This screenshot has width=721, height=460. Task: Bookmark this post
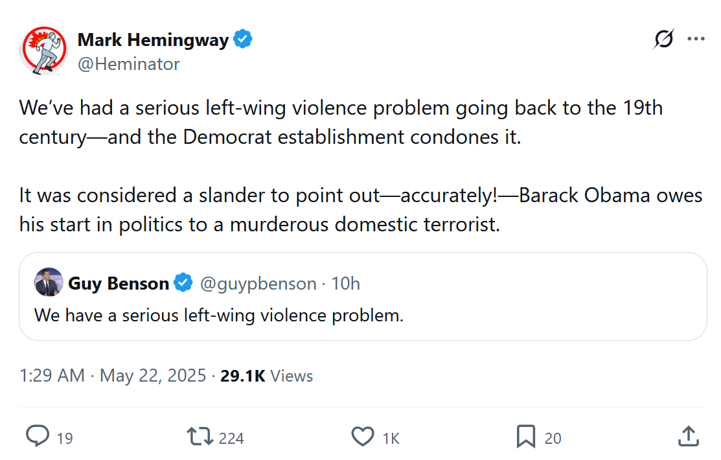point(525,437)
